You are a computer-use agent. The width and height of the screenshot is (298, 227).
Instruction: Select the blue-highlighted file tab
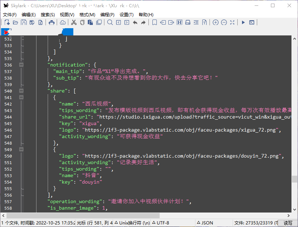(x=68, y=32)
